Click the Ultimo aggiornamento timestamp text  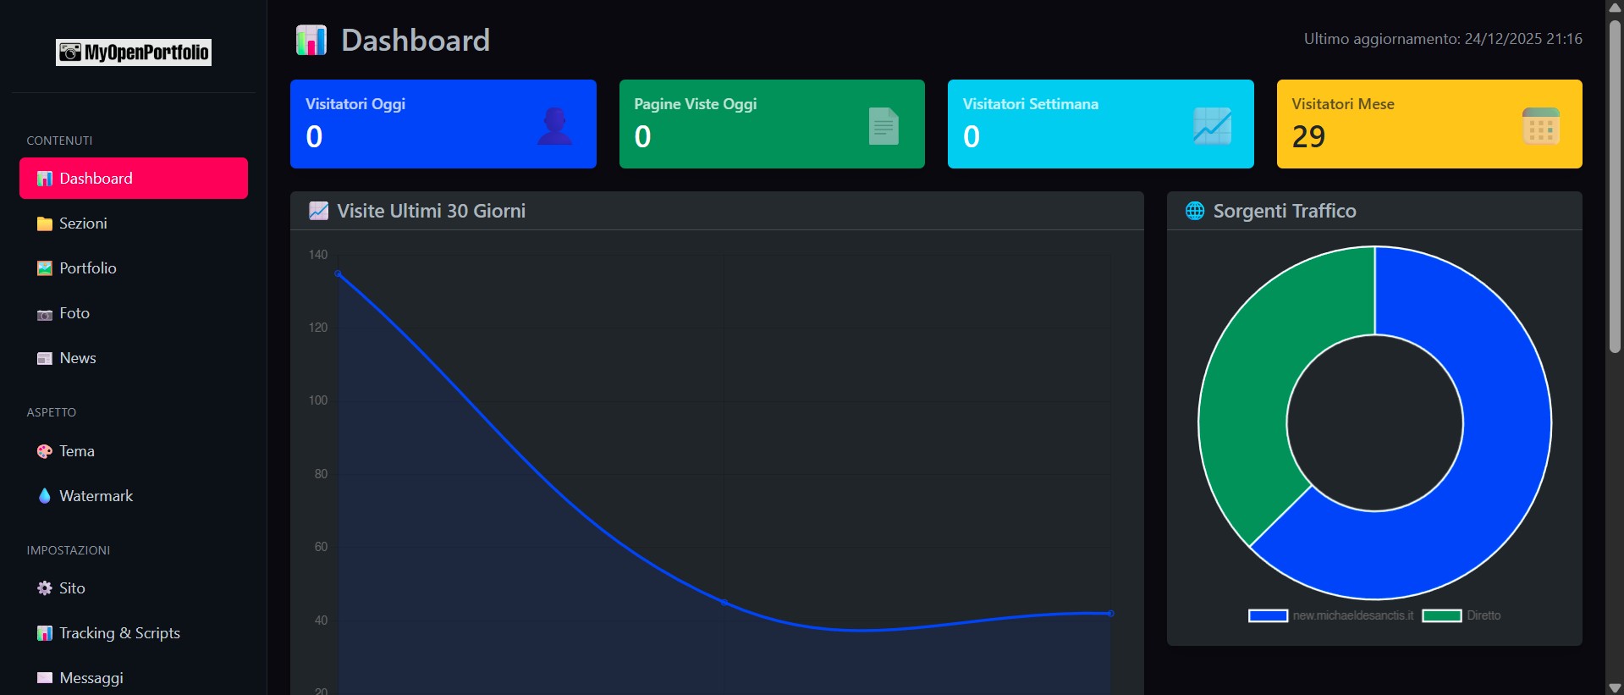[x=1443, y=39]
